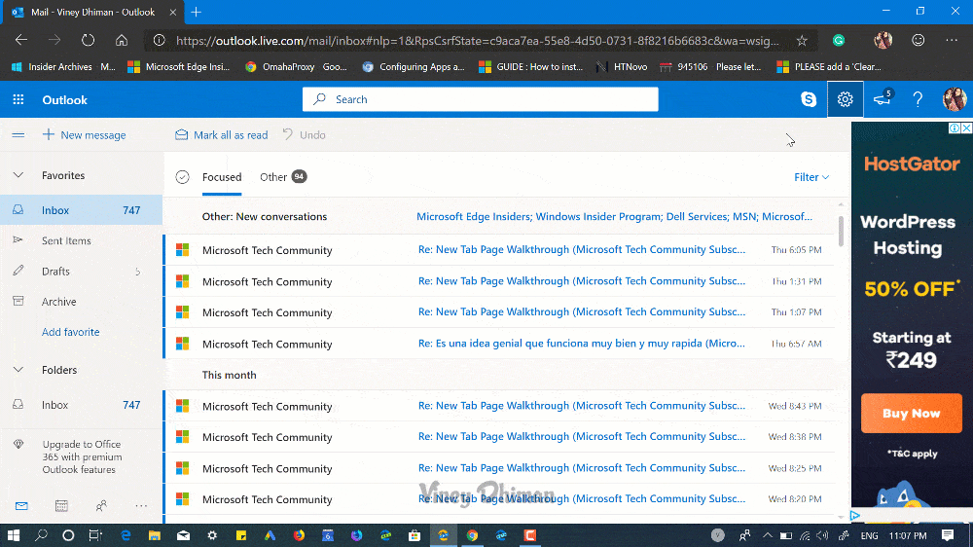
Task: Open email received Wed 8:25 PM
Action: [x=501, y=468]
